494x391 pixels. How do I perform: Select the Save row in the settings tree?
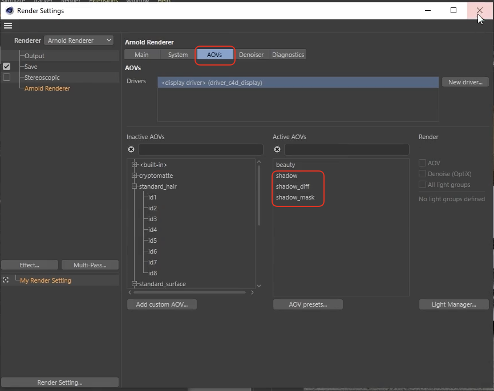tap(31, 67)
